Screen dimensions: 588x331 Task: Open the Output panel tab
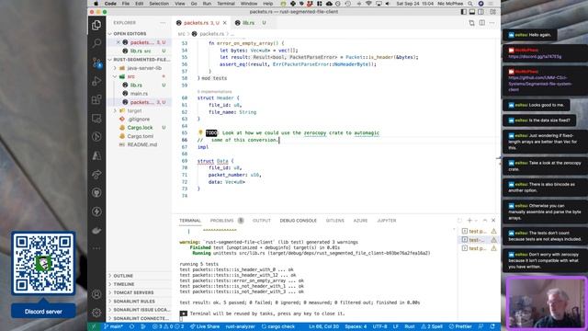261,221
